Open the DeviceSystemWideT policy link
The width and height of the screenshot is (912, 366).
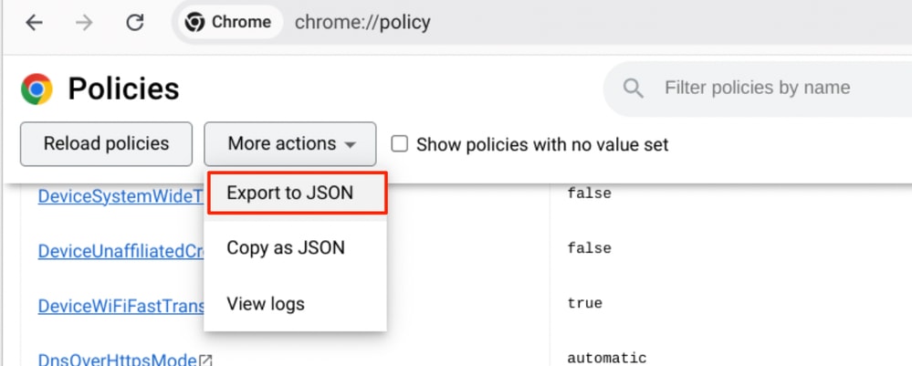(x=121, y=196)
